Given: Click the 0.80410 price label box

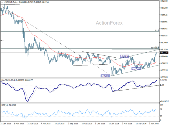Looking at the screenshot, I should pyautogui.click(x=124, y=56).
